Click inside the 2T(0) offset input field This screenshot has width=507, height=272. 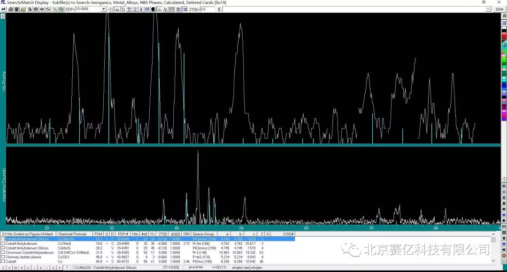[207, 9]
